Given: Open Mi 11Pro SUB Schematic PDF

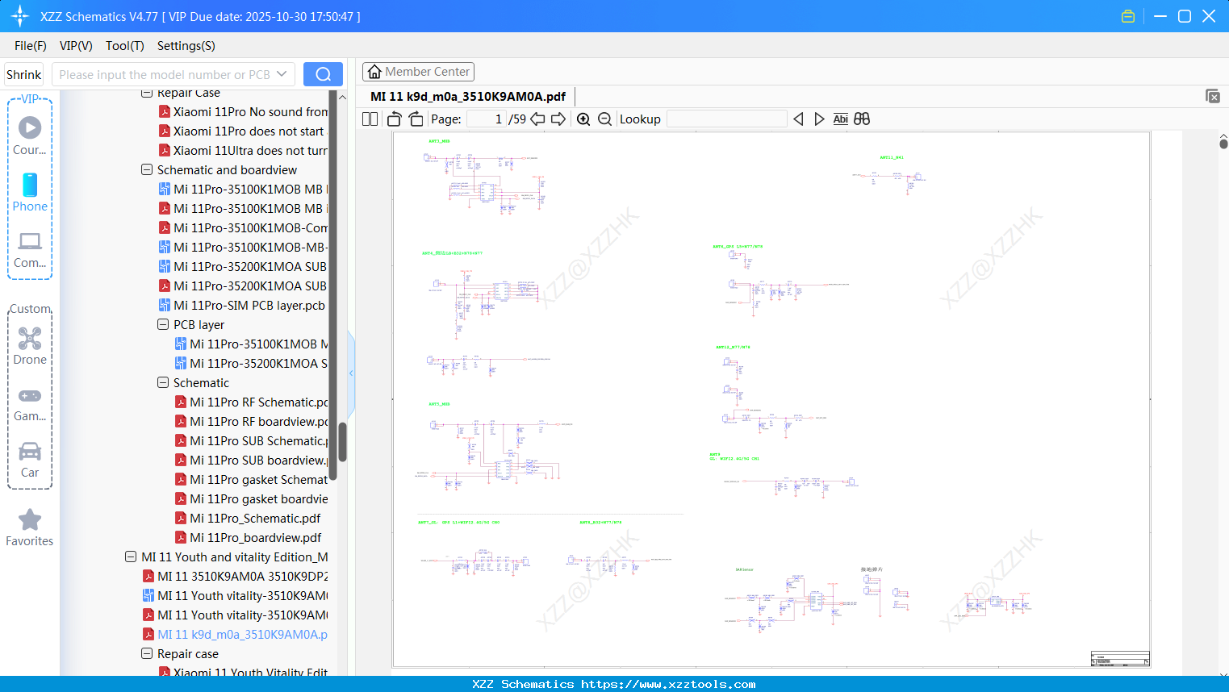Looking at the screenshot, I should [x=251, y=441].
